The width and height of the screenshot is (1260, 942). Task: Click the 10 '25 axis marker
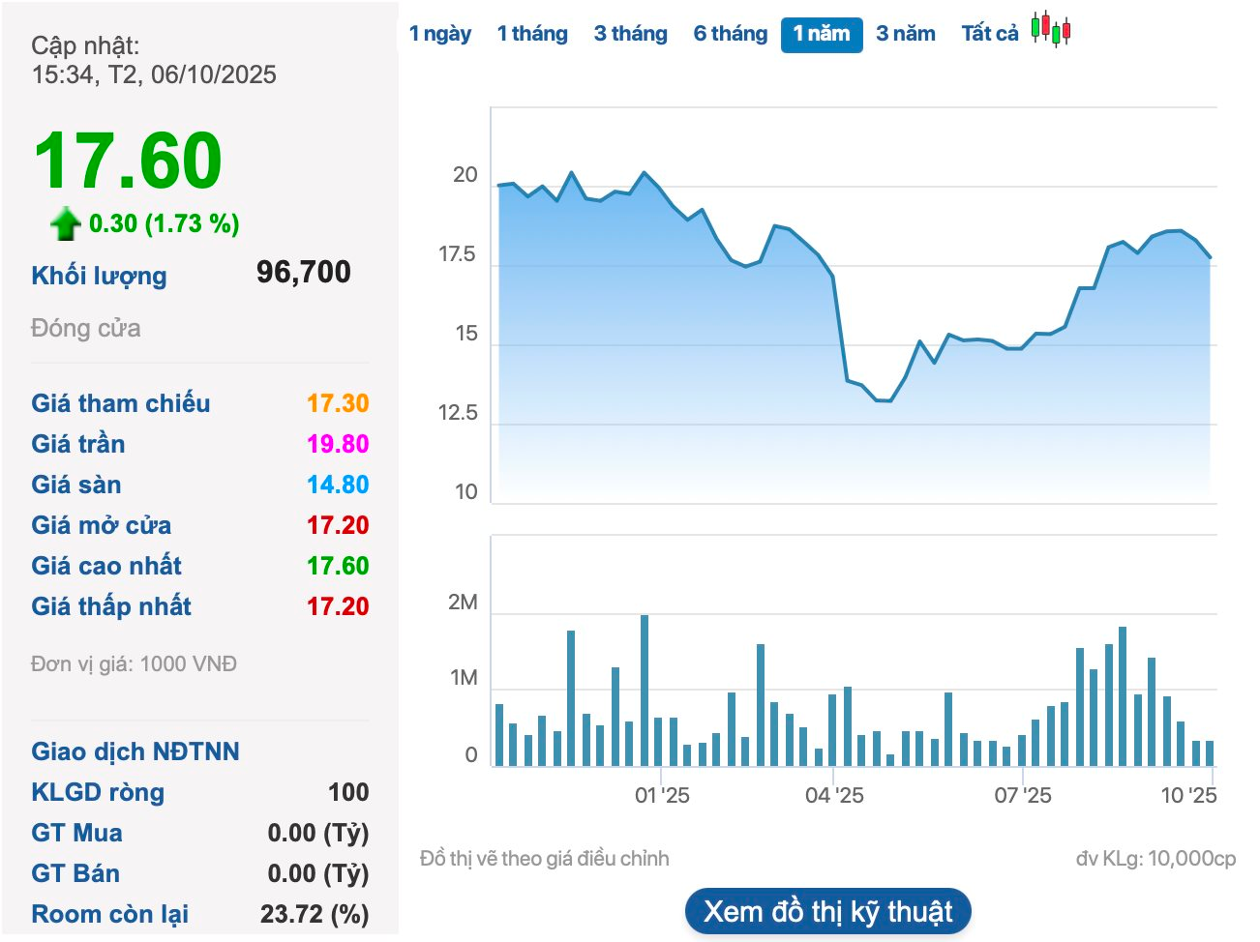click(1187, 795)
